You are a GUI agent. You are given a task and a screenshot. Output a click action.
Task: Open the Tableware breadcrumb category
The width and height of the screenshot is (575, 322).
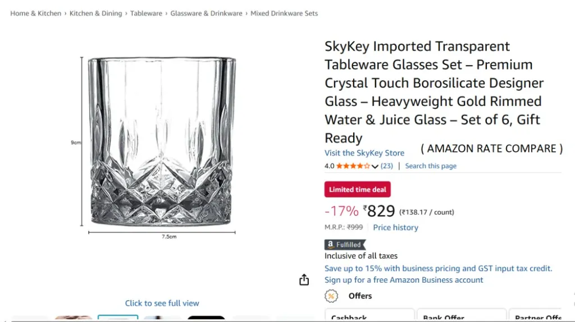(x=146, y=13)
